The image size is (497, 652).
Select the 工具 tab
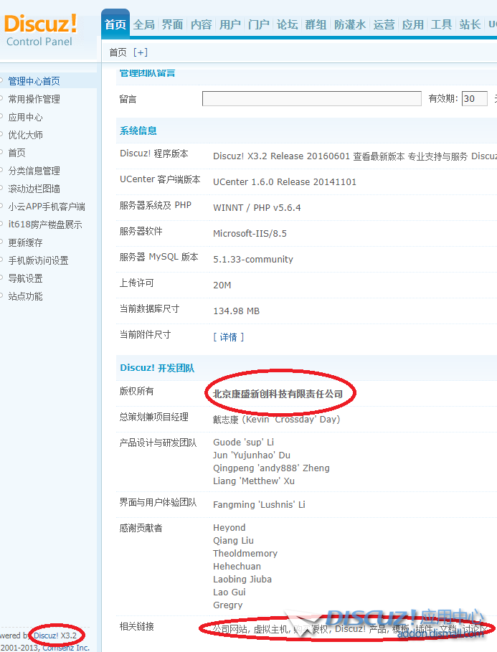tap(442, 24)
